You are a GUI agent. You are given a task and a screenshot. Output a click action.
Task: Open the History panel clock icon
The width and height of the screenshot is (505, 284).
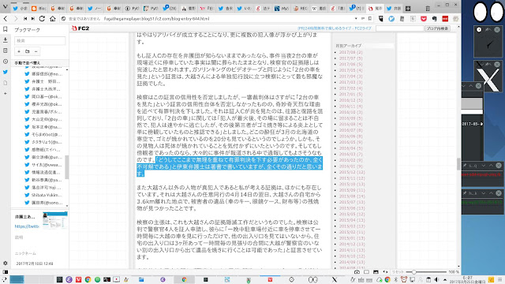(x=6, y=62)
